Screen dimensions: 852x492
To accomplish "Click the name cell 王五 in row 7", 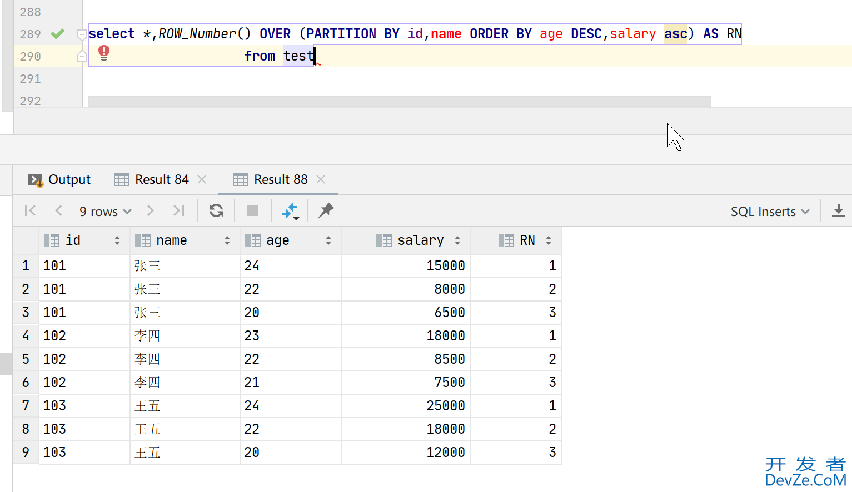I will click(x=185, y=406).
